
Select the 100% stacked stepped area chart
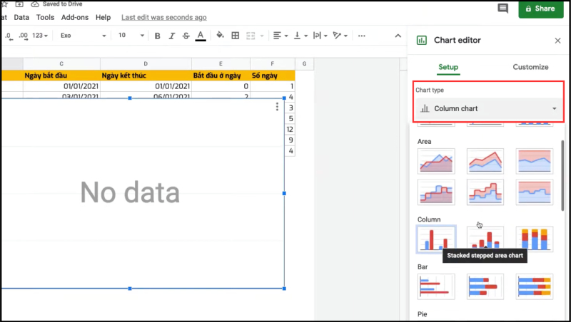coord(534,192)
